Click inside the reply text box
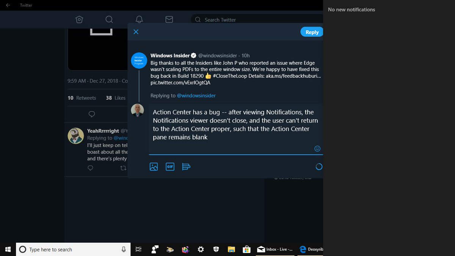The image size is (455, 256). (235, 129)
